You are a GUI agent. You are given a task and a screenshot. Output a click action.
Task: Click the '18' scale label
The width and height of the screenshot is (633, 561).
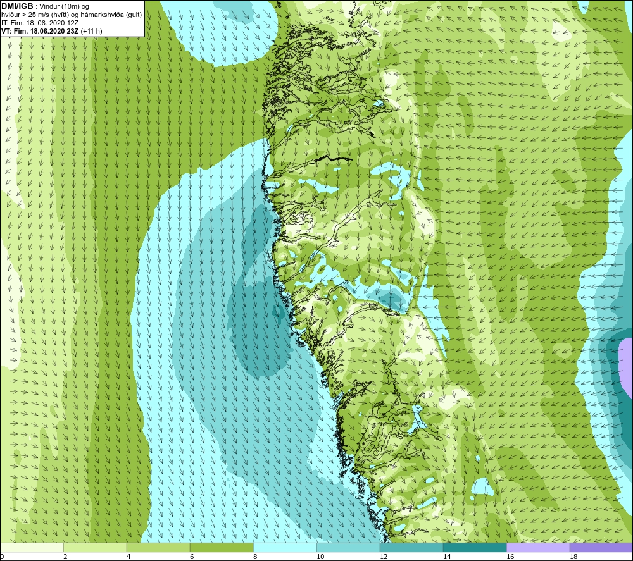573,557
